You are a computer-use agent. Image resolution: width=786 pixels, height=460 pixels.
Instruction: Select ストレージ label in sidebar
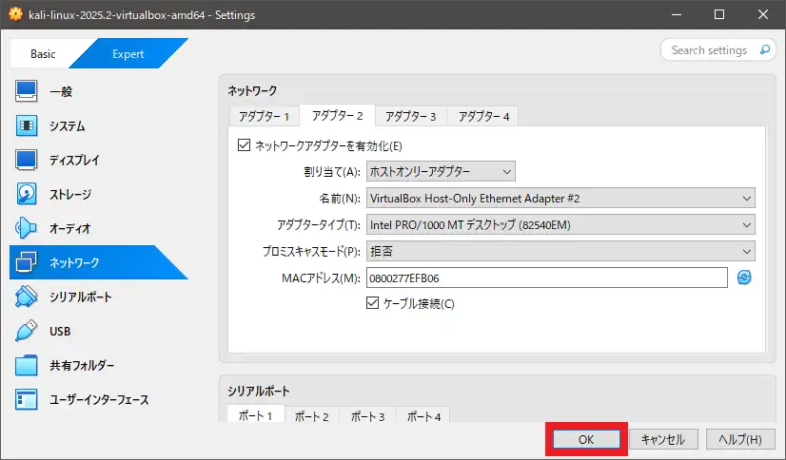tap(70, 194)
